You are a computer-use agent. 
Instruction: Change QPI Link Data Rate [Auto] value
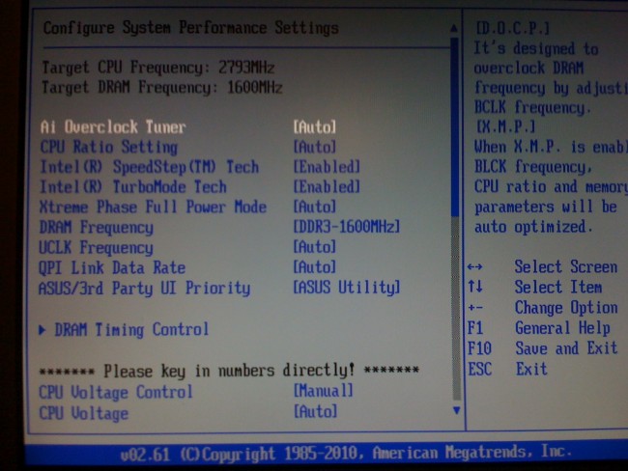[314, 267]
